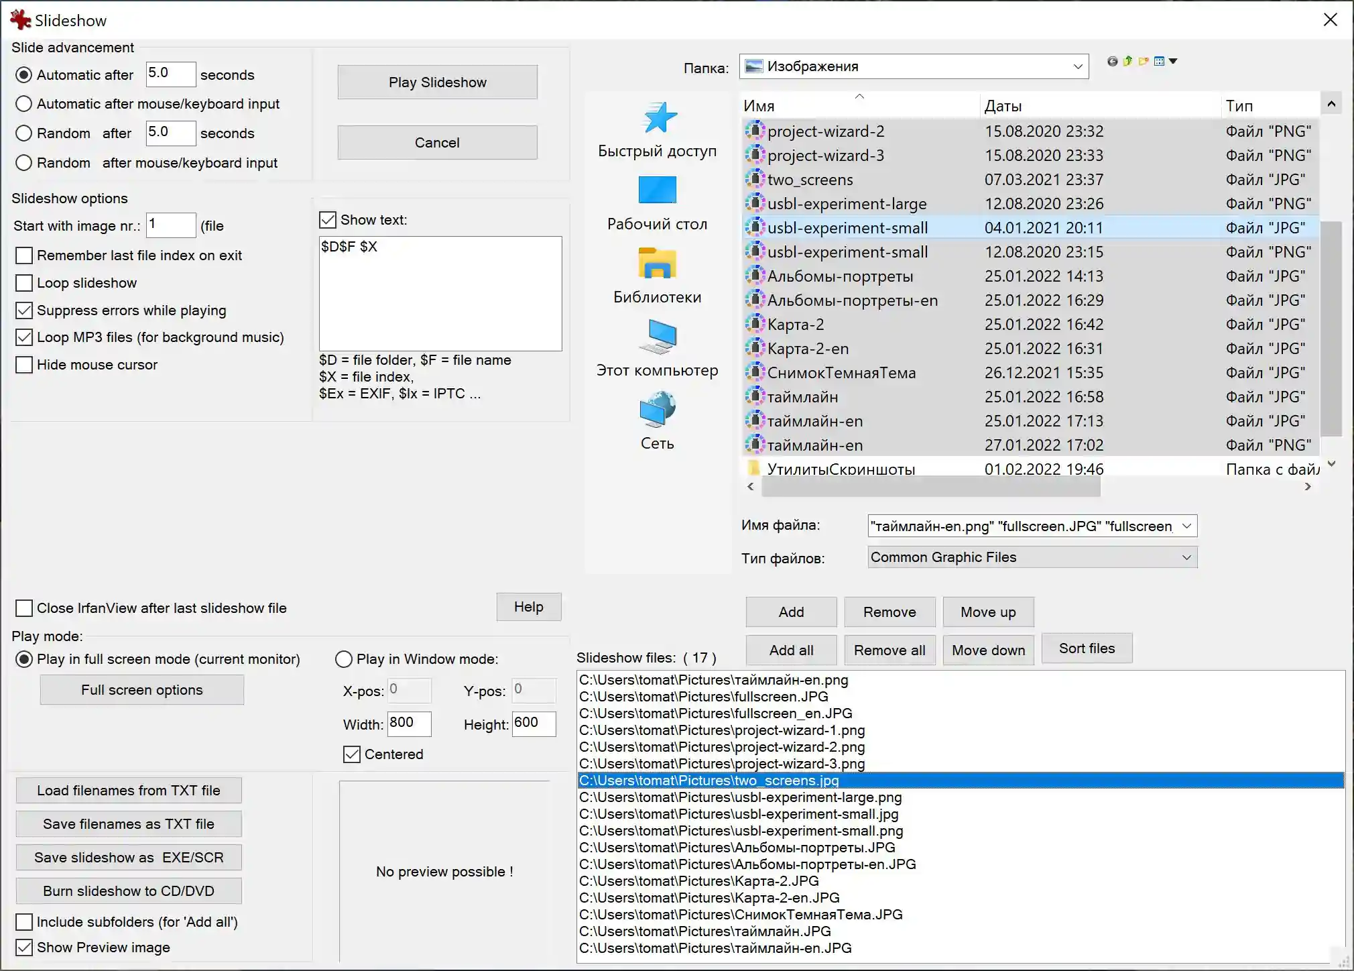
Task: Open Рабочий стол in places bar
Action: (x=657, y=203)
